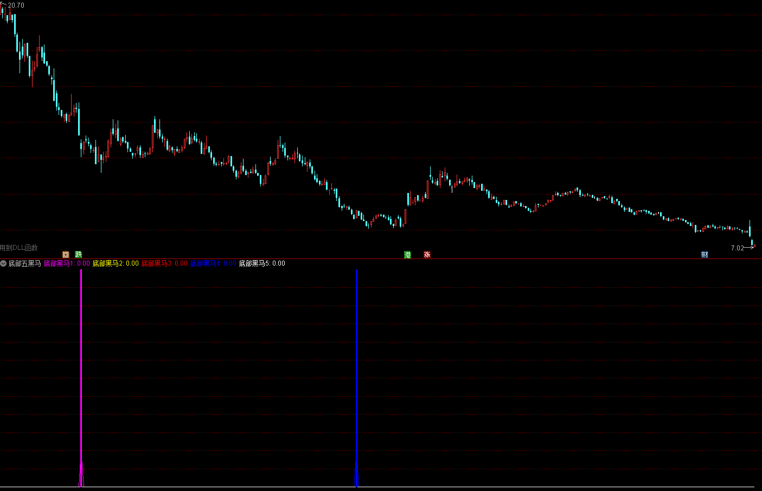Click the blue 财 event marker icon
Image resolution: width=762 pixels, height=491 pixels.
(705, 255)
